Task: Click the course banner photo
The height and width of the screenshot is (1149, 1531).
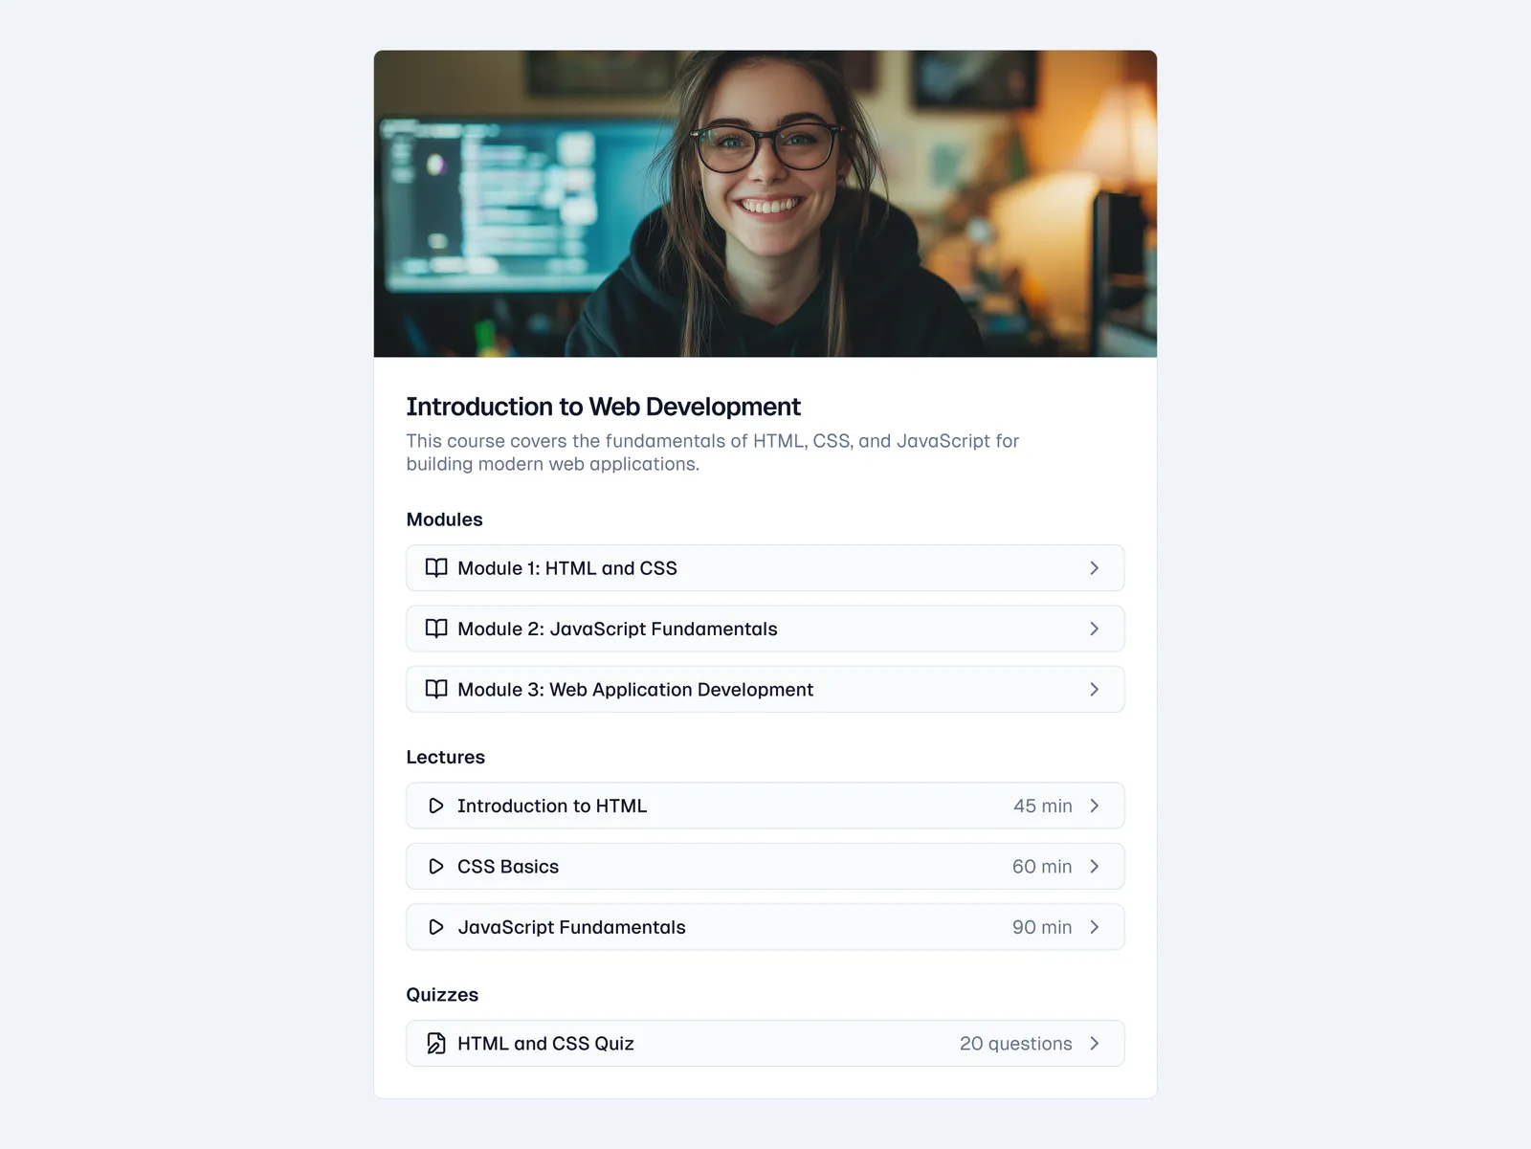Action: click(x=765, y=204)
